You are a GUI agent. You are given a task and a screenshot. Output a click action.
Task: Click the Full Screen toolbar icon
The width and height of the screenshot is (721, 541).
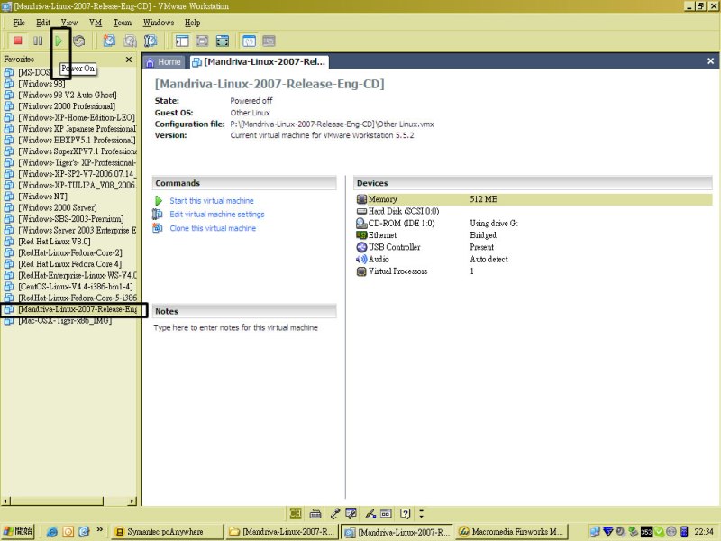point(222,41)
